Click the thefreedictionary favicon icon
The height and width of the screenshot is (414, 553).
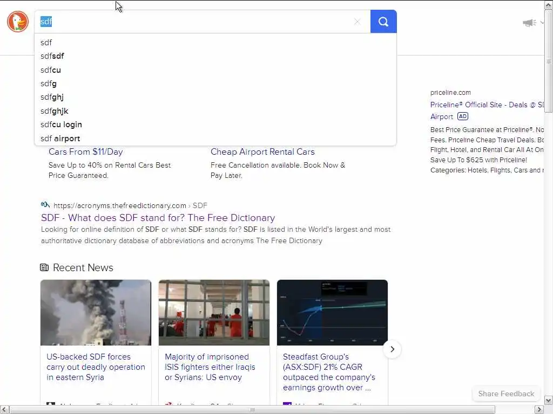(x=45, y=204)
